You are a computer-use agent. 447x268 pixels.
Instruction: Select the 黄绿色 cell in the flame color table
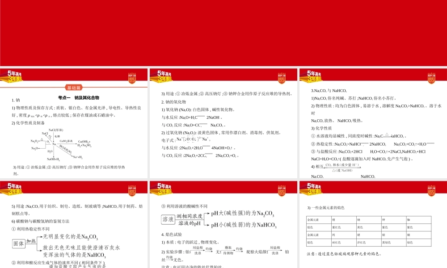coord(386,242)
